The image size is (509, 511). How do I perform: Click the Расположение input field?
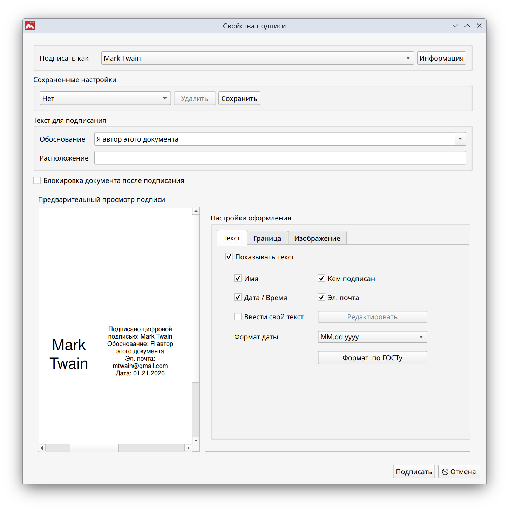pyautogui.click(x=280, y=158)
